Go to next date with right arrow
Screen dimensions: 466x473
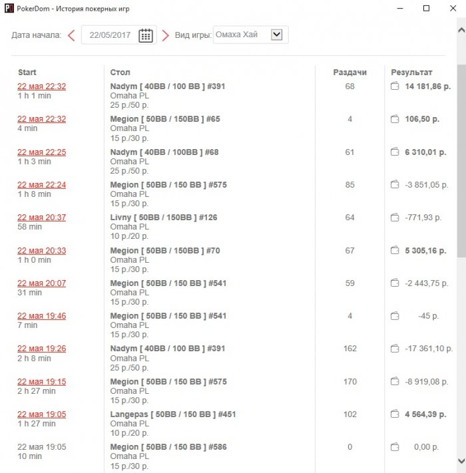point(165,35)
